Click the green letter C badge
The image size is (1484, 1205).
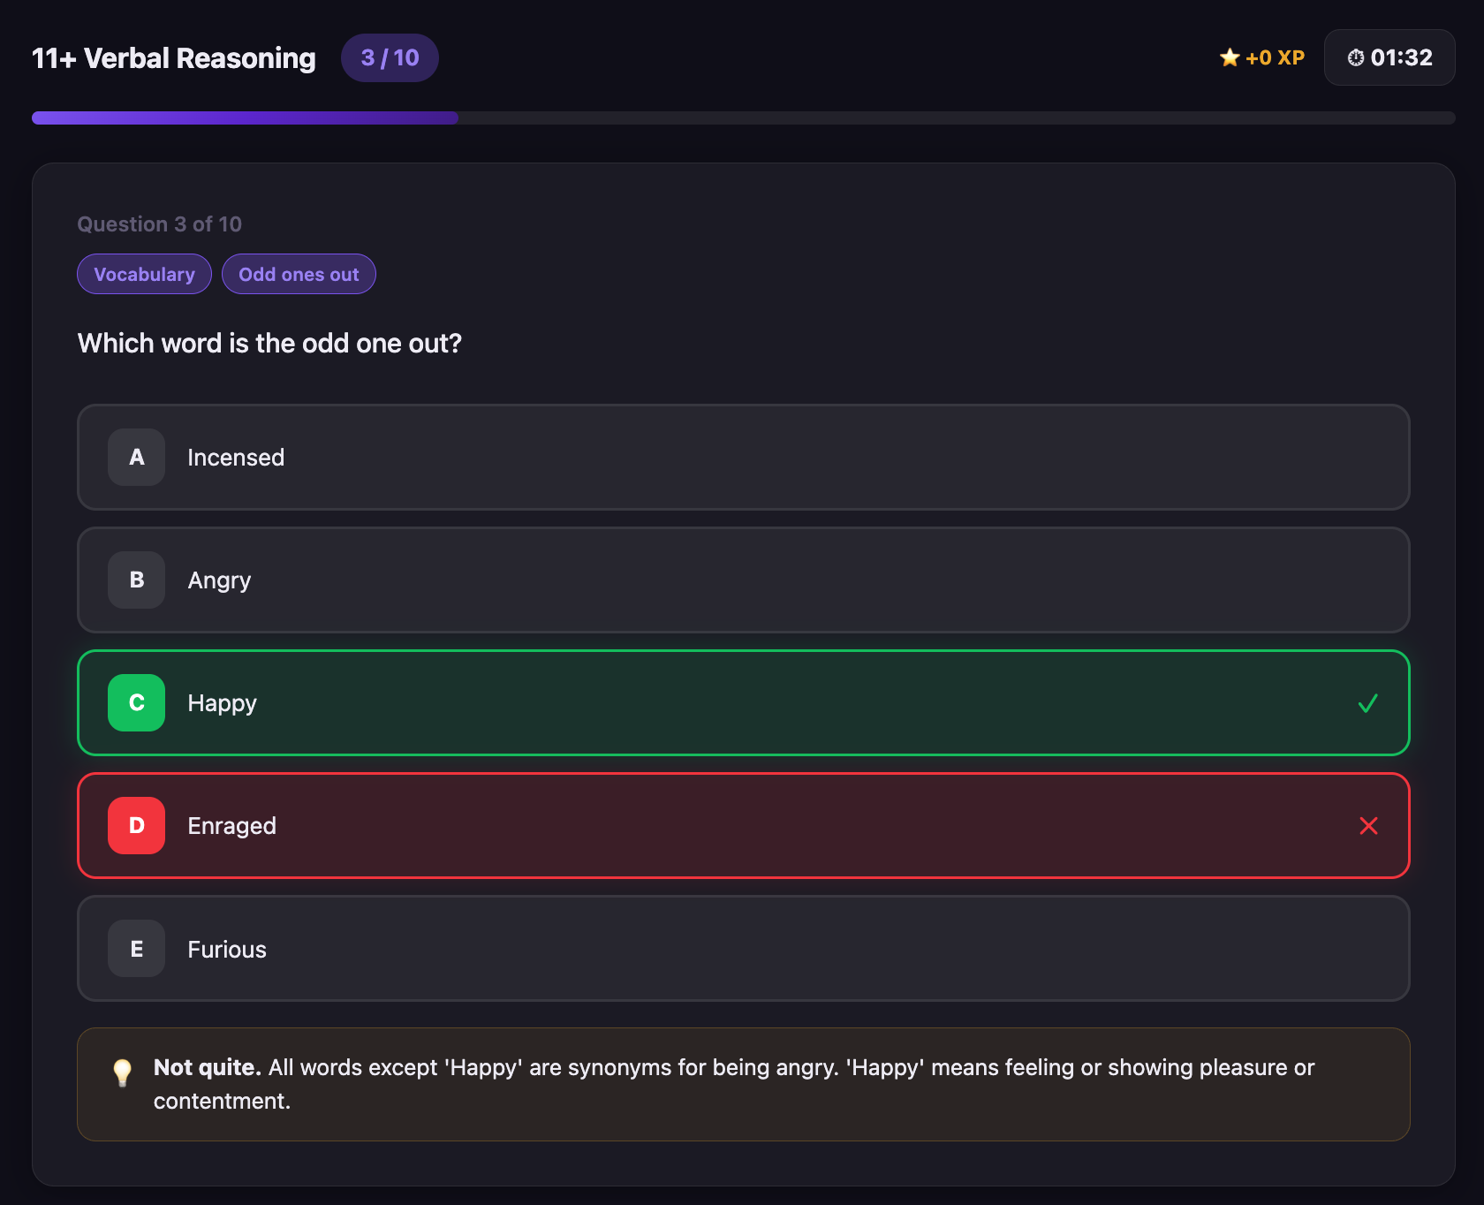coord(137,703)
